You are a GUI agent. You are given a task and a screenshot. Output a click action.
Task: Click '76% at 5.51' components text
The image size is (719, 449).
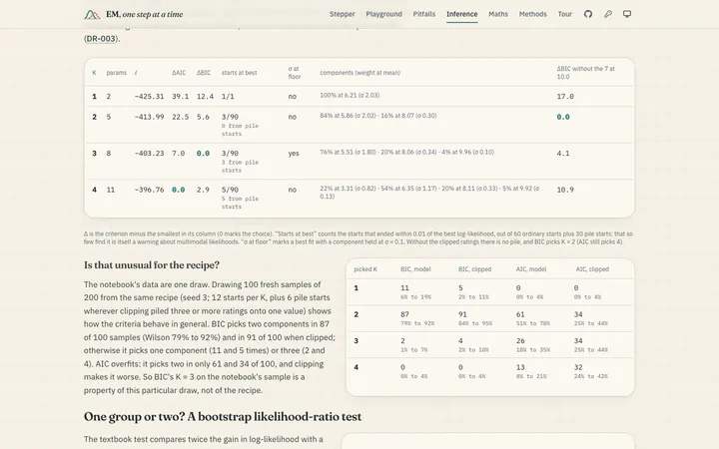(x=406, y=152)
